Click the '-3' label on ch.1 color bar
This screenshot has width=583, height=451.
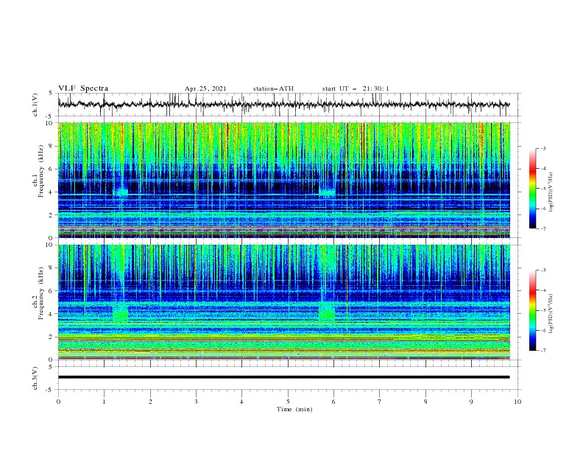[x=543, y=148]
